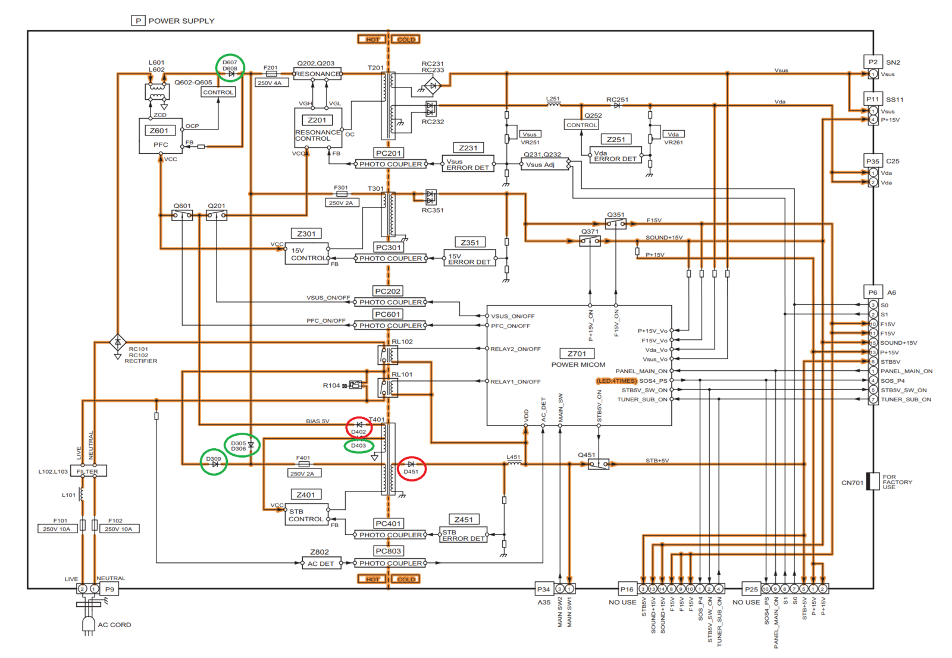Select the 15V ERROR DET block
The height and width of the screenshot is (658, 952).
pyautogui.click(x=469, y=259)
